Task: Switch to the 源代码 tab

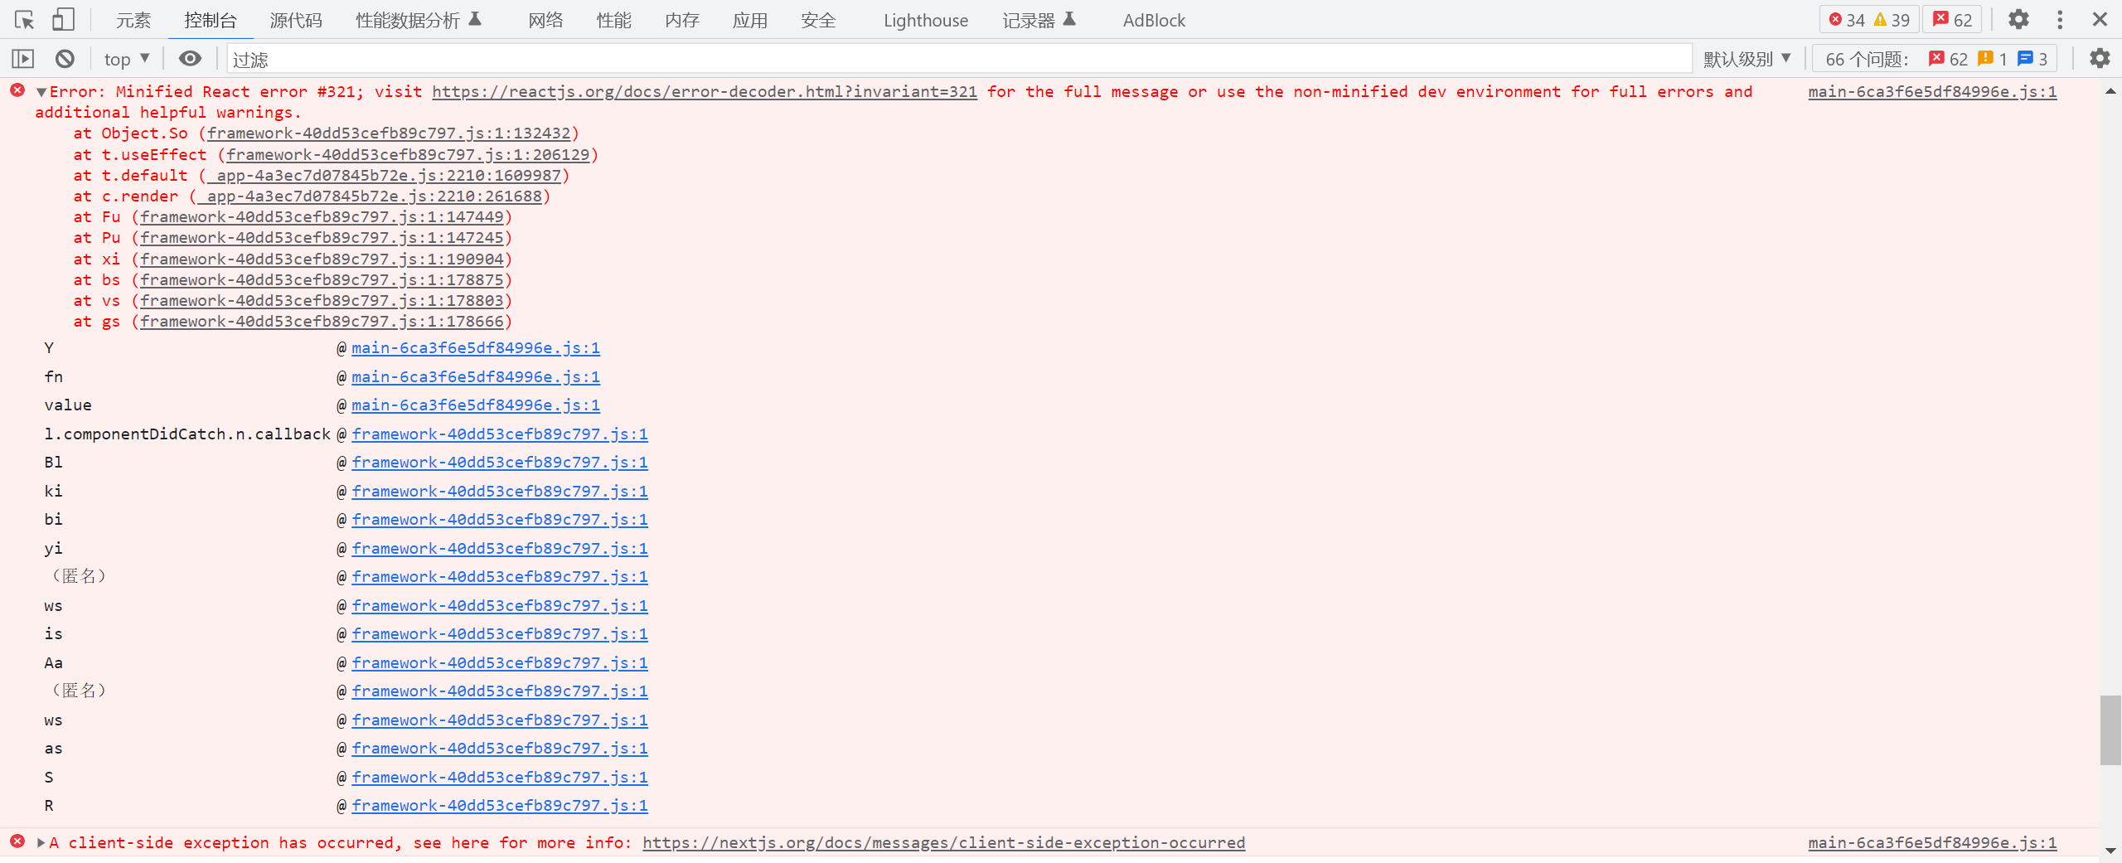Action: [x=296, y=20]
